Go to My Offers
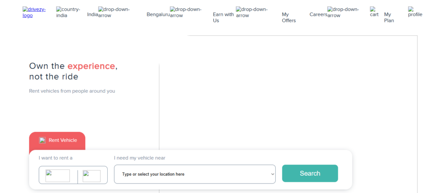Image resolution: width=424 pixels, height=193 pixels. (x=289, y=17)
